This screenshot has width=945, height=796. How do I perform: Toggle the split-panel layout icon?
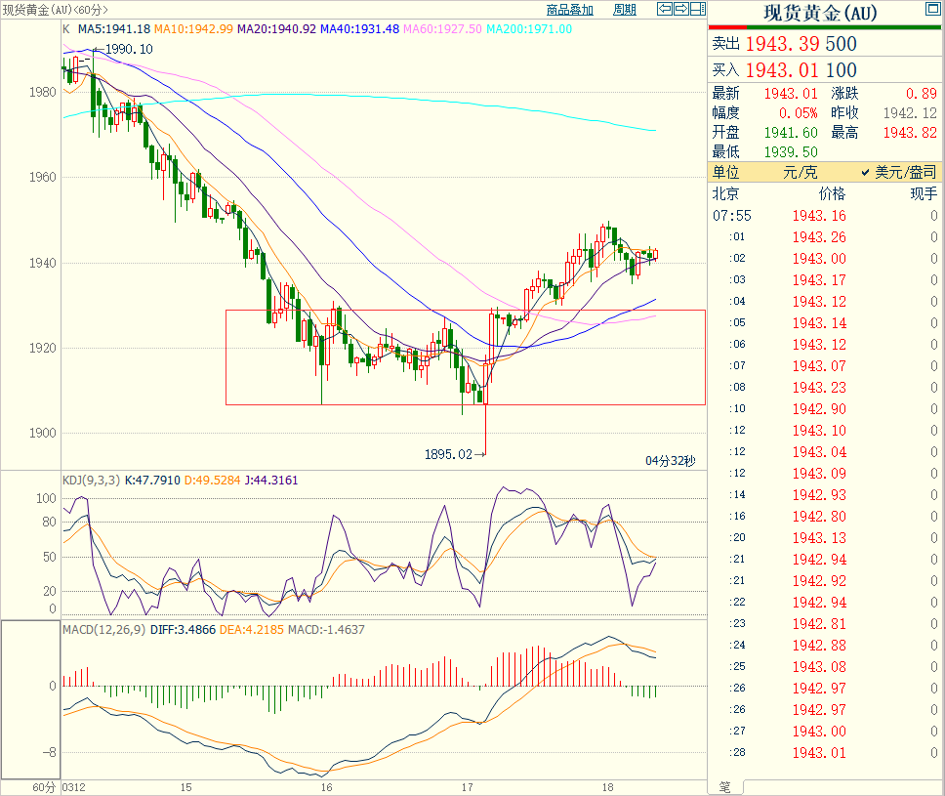point(698,9)
